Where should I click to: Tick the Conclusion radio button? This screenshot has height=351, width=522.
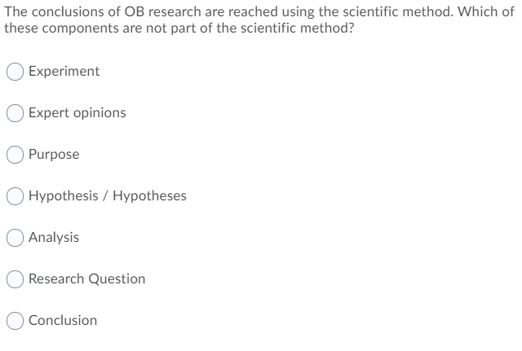pyautogui.click(x=15, y=321)
